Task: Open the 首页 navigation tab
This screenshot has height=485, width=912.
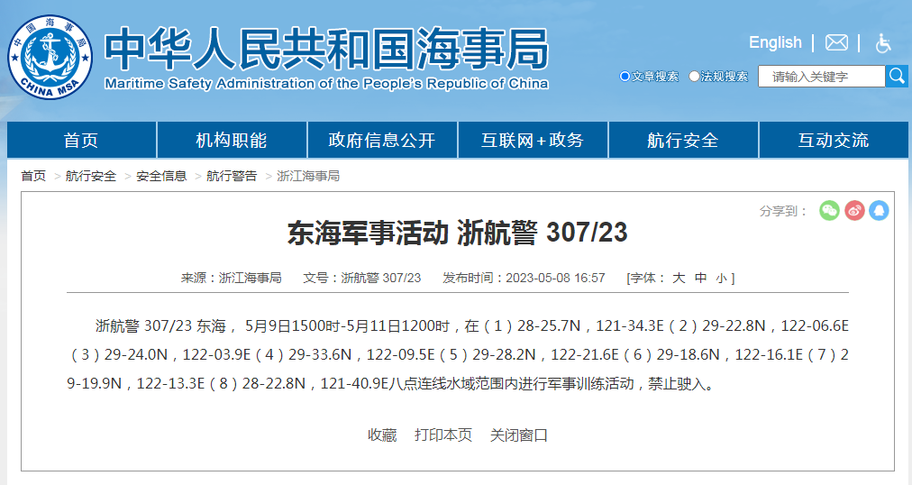Action: (81, 140)
